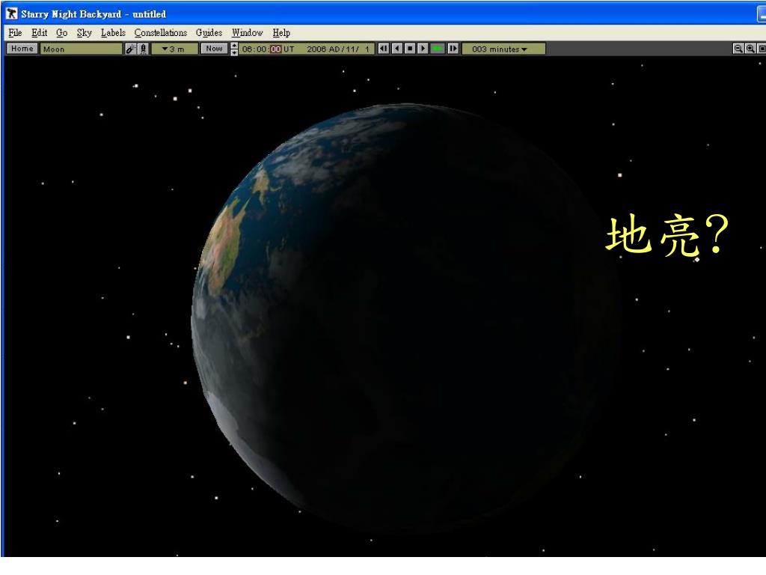Image resolution: width=766 pixels, height=575 pixels.
Task: Open the Sky menu
Action: click(84, 33)
